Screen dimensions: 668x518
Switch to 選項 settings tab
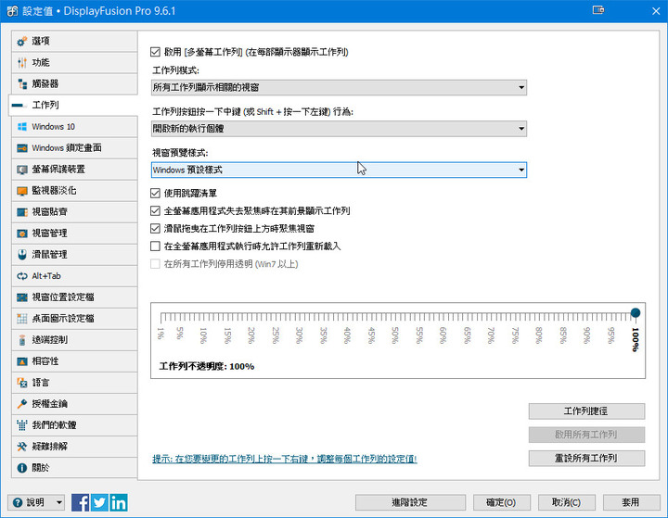pos(74,42)
